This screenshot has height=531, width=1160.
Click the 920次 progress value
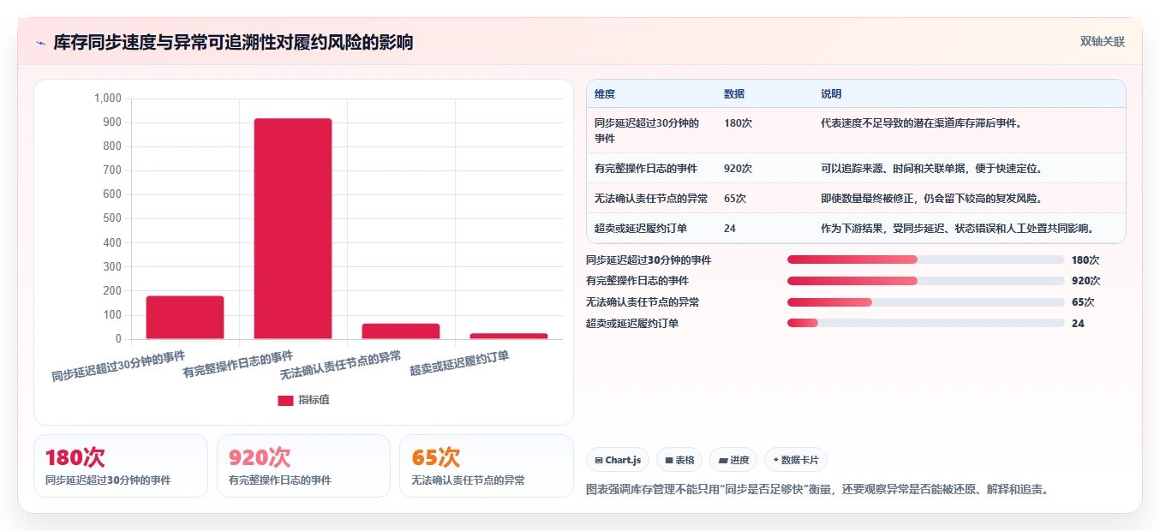[1085, 281]
